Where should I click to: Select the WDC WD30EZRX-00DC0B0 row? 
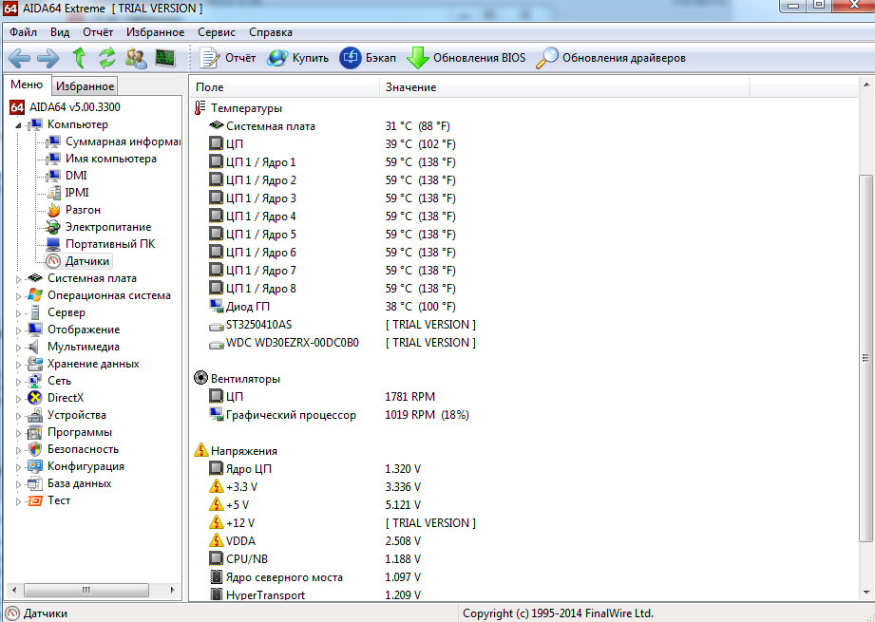tap(523, 343)
